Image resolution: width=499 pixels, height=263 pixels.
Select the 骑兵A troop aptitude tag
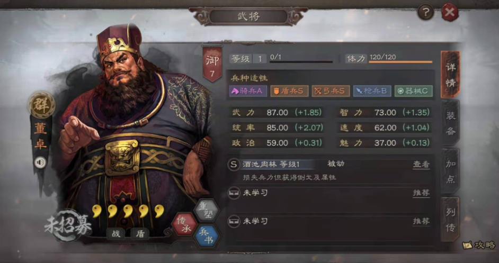(247, 91)
